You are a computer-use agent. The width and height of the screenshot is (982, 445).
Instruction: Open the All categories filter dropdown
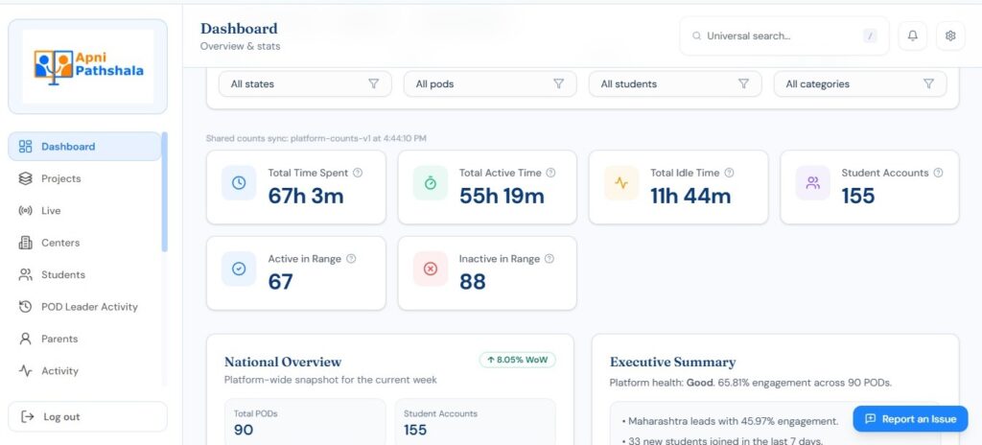click(x=860, y=84)
